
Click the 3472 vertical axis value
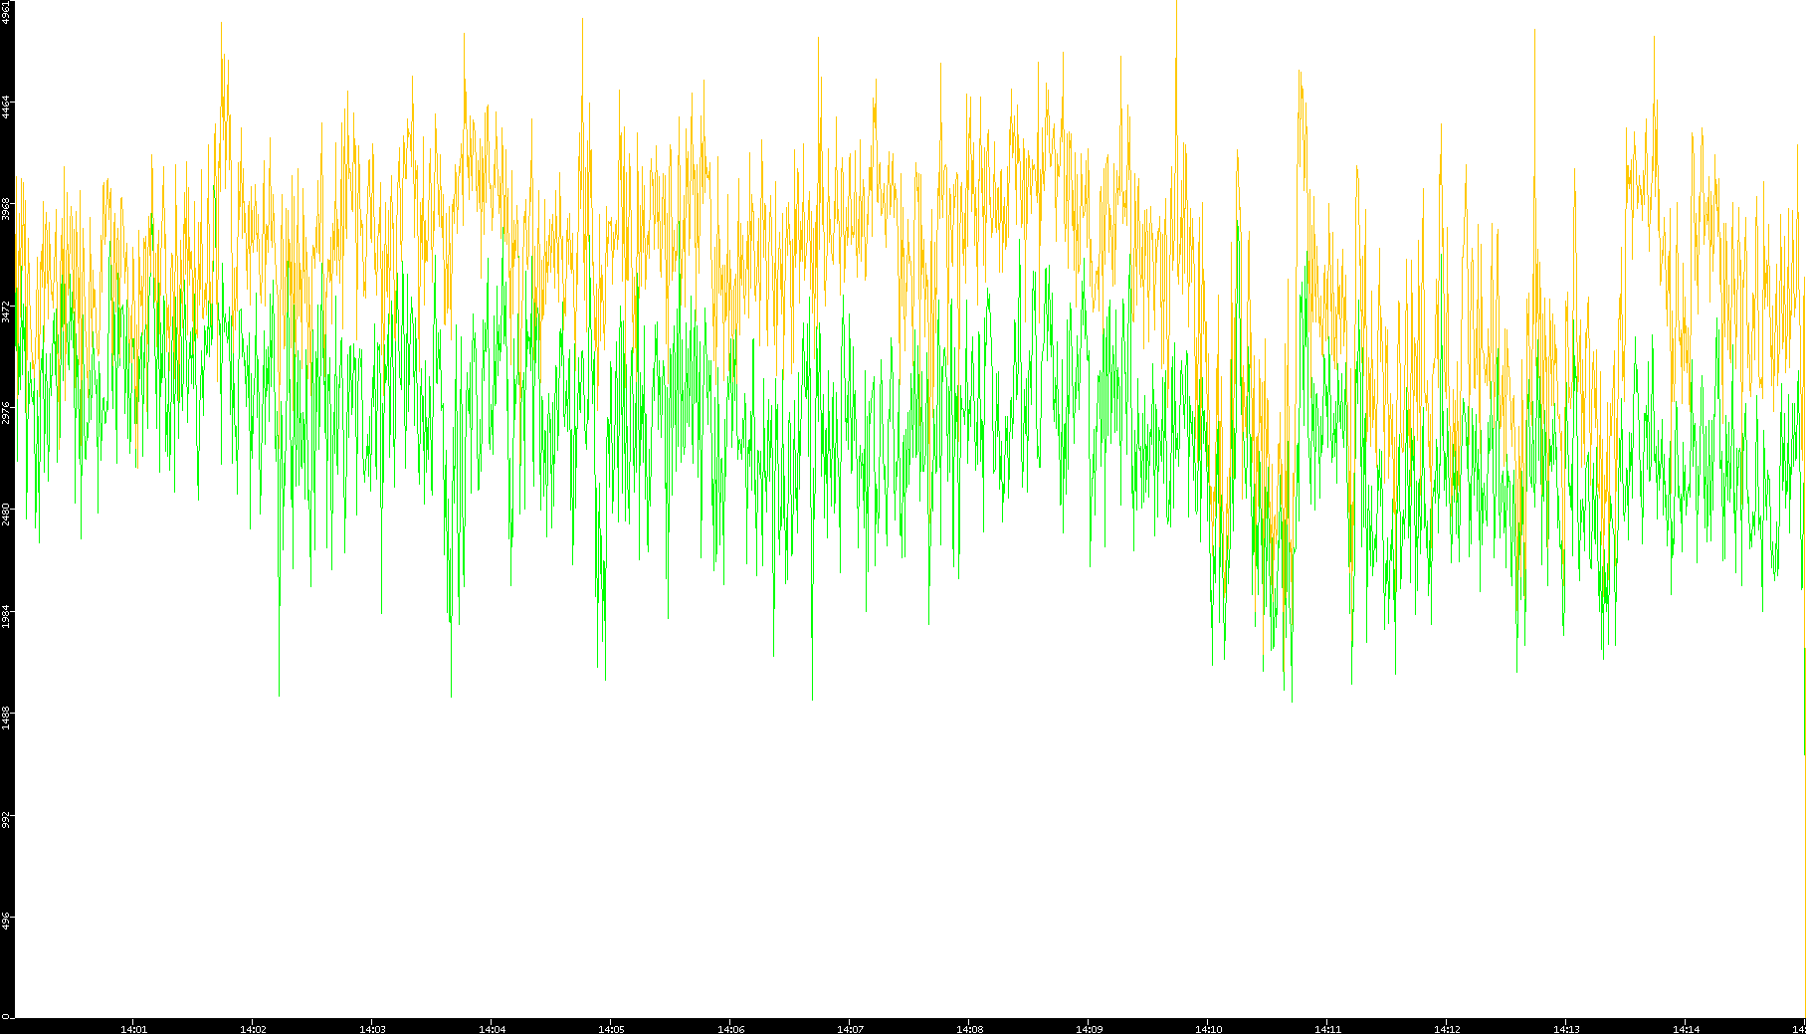tap(7, 310)
